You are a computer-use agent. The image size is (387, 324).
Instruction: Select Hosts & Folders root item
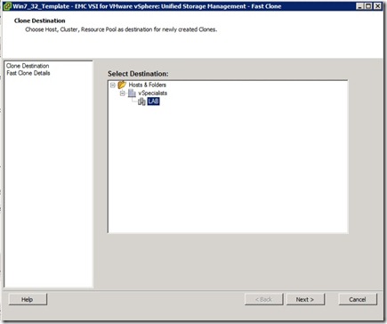[x=147, y=85]
